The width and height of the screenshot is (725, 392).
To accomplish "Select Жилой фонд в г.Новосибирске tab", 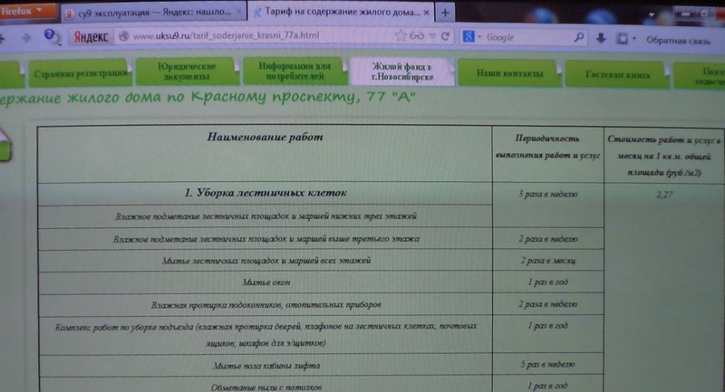I will pyautogui.click(x=402, y=72).
